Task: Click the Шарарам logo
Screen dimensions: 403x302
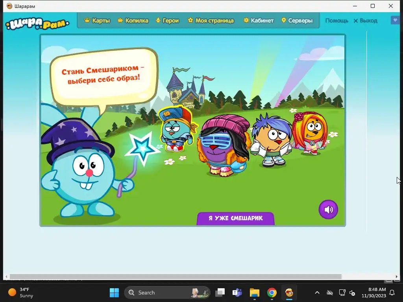Action: [x=37, y=24]
